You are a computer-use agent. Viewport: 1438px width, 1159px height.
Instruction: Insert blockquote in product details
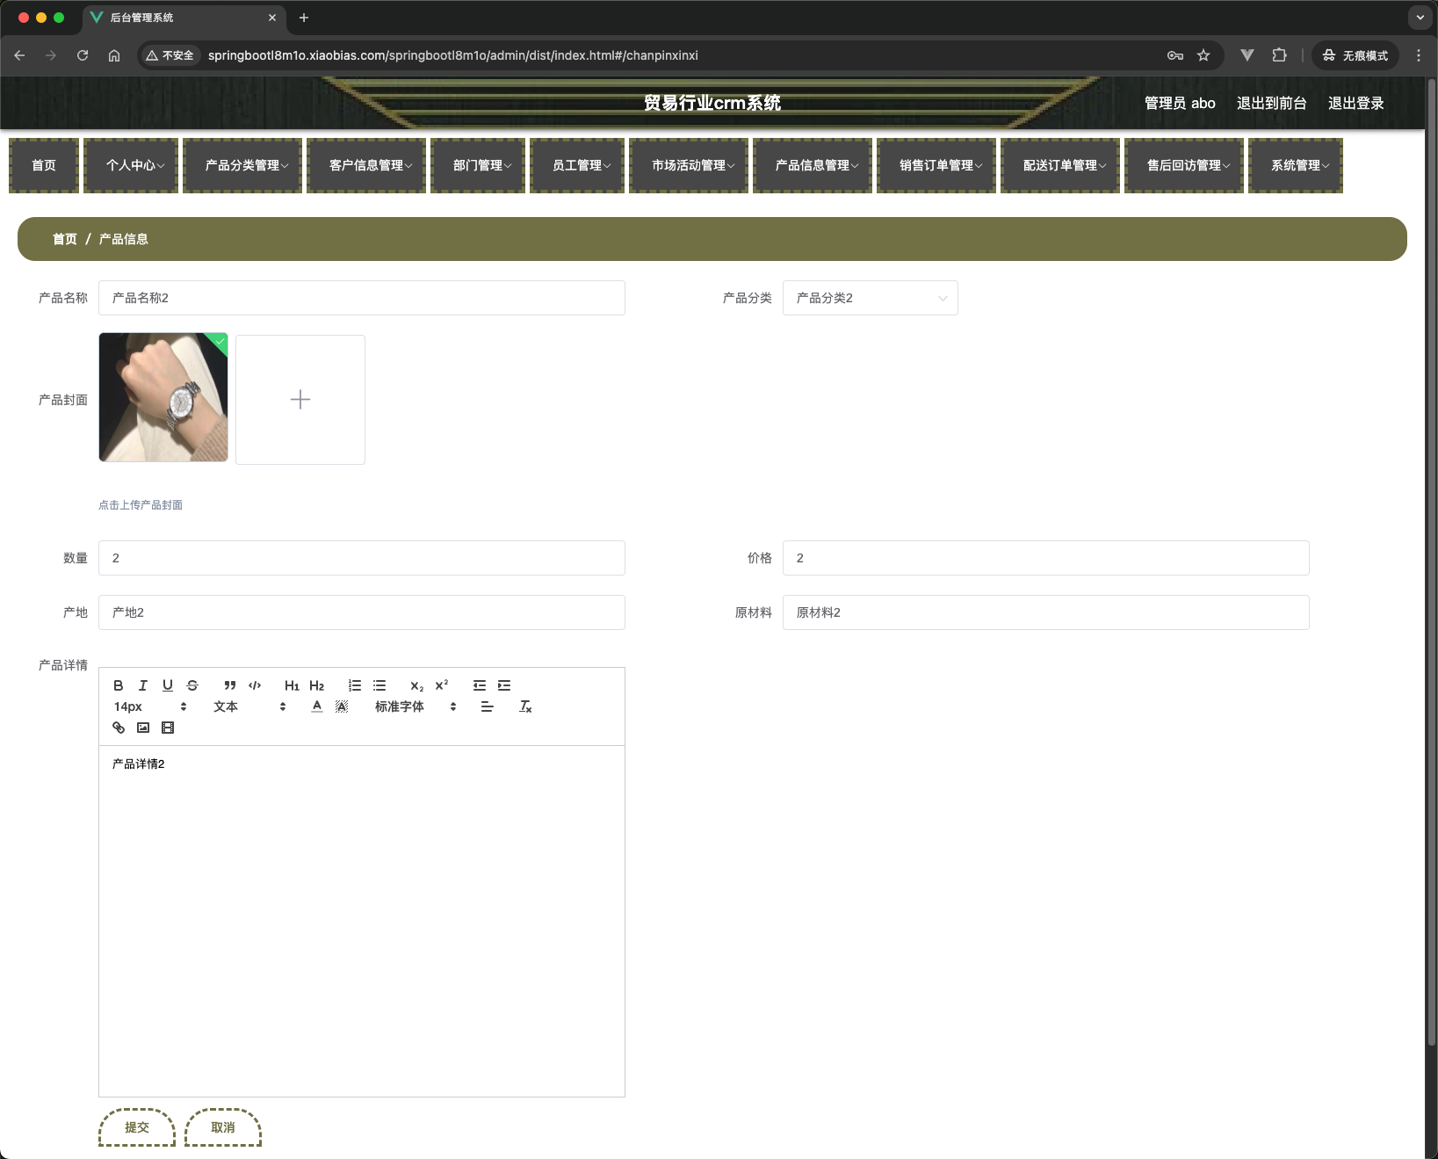tap(230, 685)
